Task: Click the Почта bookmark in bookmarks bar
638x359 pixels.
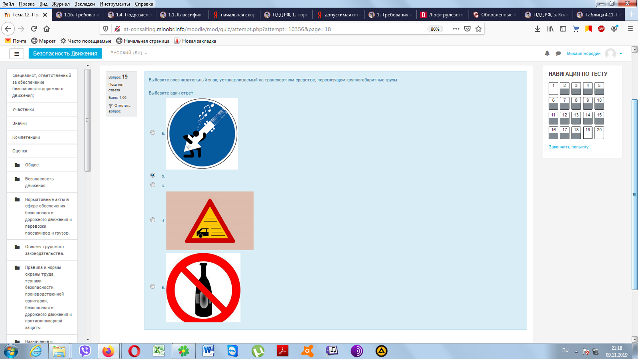Action: 16,41
